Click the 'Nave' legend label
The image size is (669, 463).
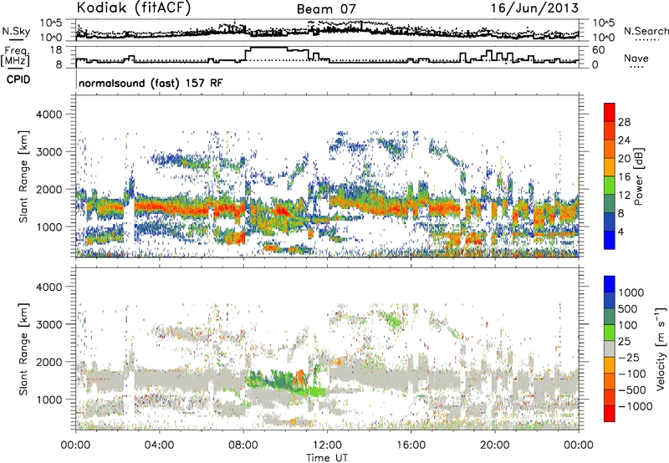click(636, 58)
